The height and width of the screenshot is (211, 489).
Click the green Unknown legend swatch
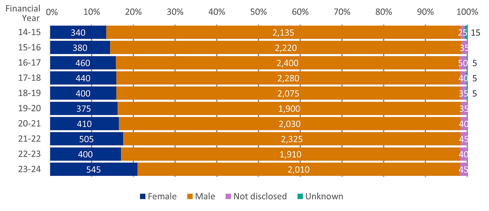coord(300,196)
